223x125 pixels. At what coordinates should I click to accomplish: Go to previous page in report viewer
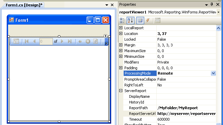[x=34, y=41]
